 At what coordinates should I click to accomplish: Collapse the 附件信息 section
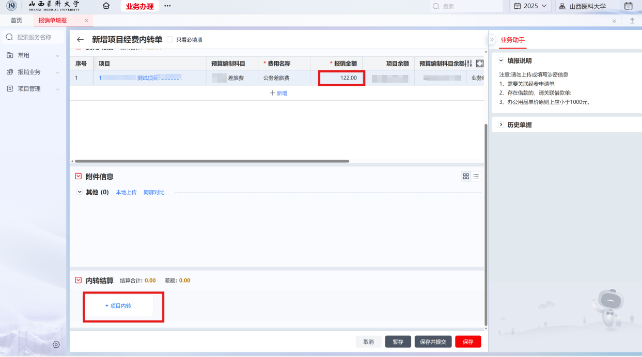click(79, 177)
